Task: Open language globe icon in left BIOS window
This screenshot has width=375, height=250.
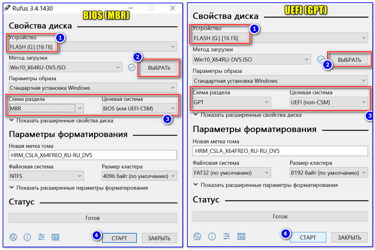Action: pyautogui.click(x=13, y=237)
